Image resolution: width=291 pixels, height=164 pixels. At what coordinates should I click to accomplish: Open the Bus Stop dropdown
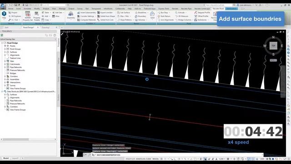pos(164,13)
